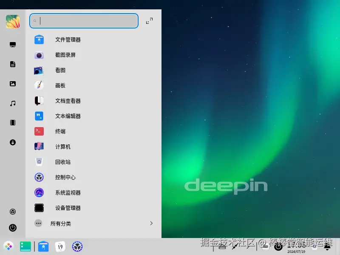Switch launcher to fullscreen mode
Screen dimensions: 340x255
pyautogui.click(x=149, y=21)
